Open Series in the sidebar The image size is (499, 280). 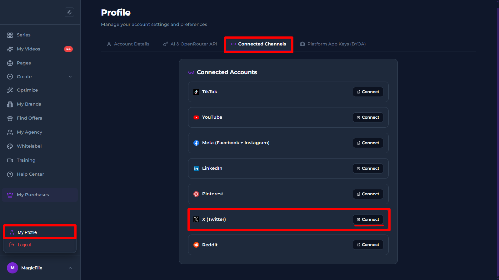[x=40, y=35]
